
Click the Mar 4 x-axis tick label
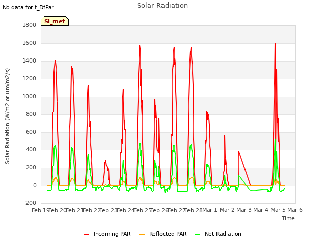tap(261, 210)
